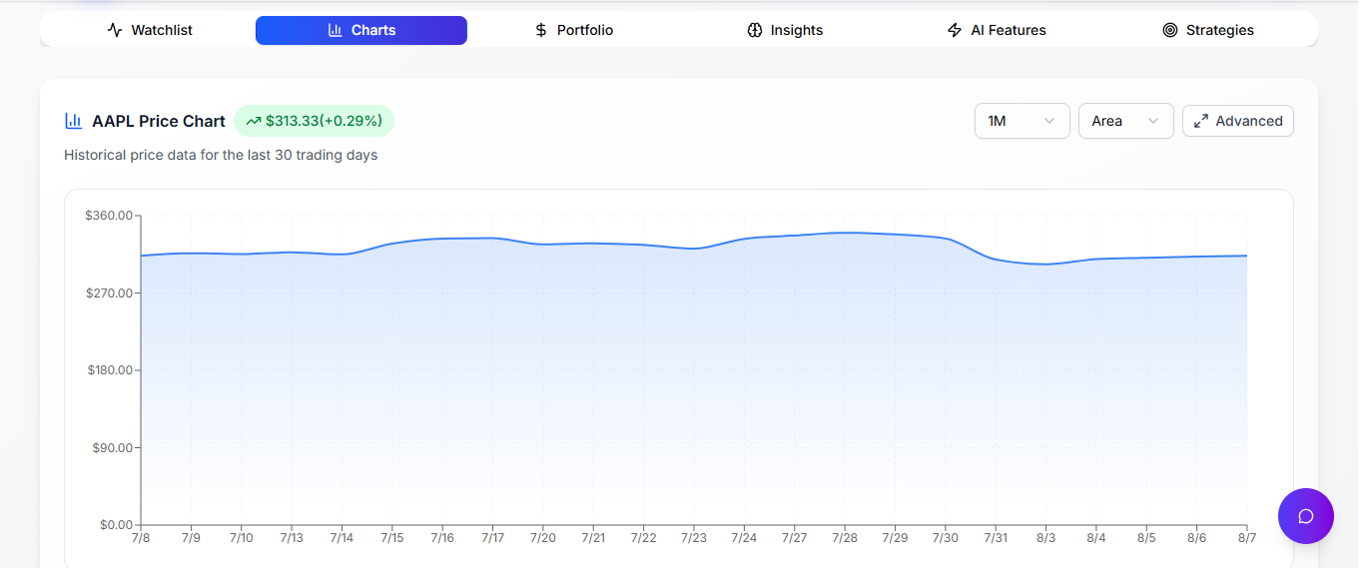Switch to the Strategies tab
Image resolution: width=1363 pixels, height=568 pixels.
[x=1209, y=30]
